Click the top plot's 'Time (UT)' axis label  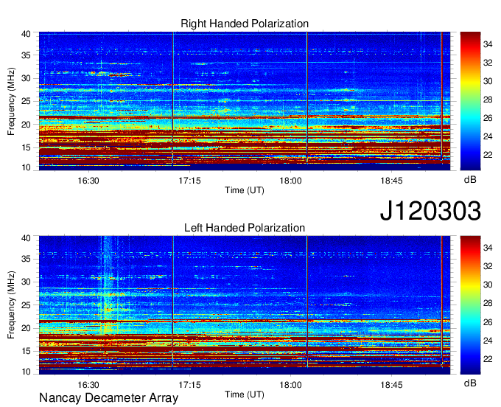(245, 190)
